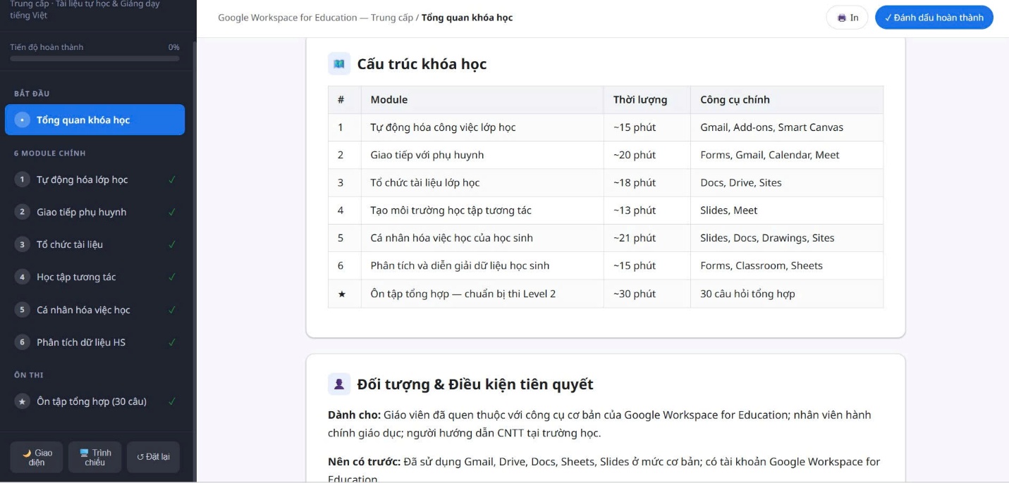This screenshot has height=483, width=1009.
Task: Click the number 1 badge for Tự động hóa lớp học
Action: point(22,180)
